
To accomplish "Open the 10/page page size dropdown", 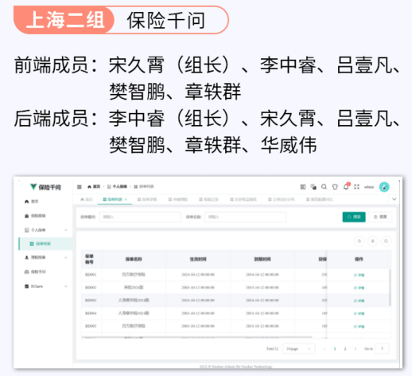I will 299,348.
